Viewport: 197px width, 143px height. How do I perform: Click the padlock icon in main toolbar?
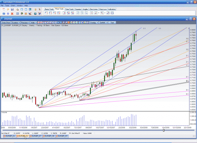coord(35,9)
